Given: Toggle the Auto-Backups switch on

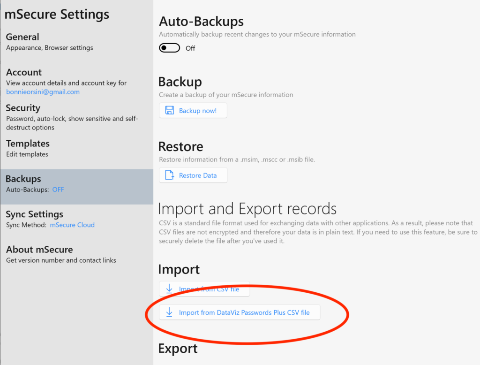Looking at the screenshot, I should (169, 48).
